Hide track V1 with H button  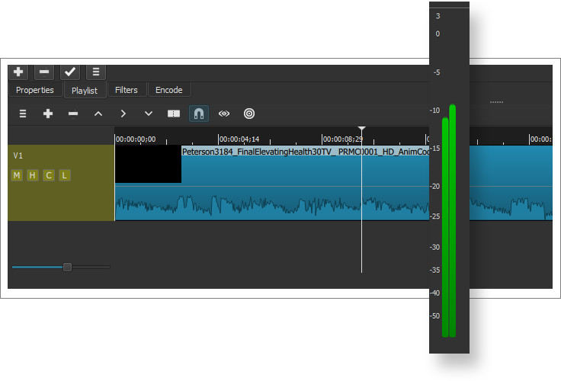click(x=33, y=175)
